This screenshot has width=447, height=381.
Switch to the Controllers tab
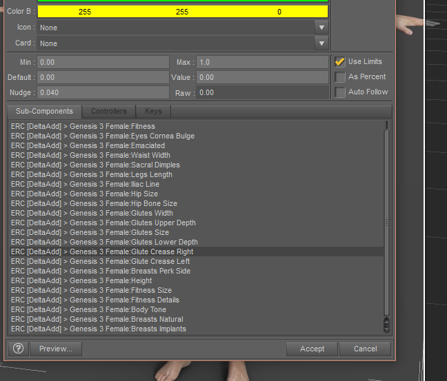tap(109, 112)
